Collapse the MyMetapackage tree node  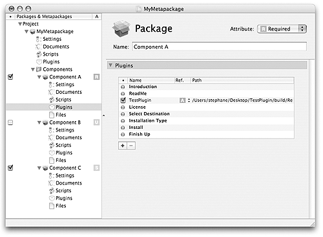pyautogui.click(x=26, y=32)
